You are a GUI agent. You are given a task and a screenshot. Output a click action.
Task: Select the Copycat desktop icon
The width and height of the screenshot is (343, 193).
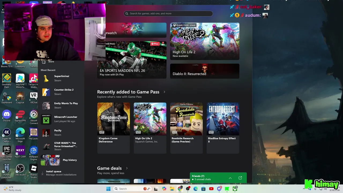point(20,98)
